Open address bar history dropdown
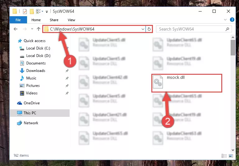The image size is (239, 166). pyautogui.click(x=143, y=29)
